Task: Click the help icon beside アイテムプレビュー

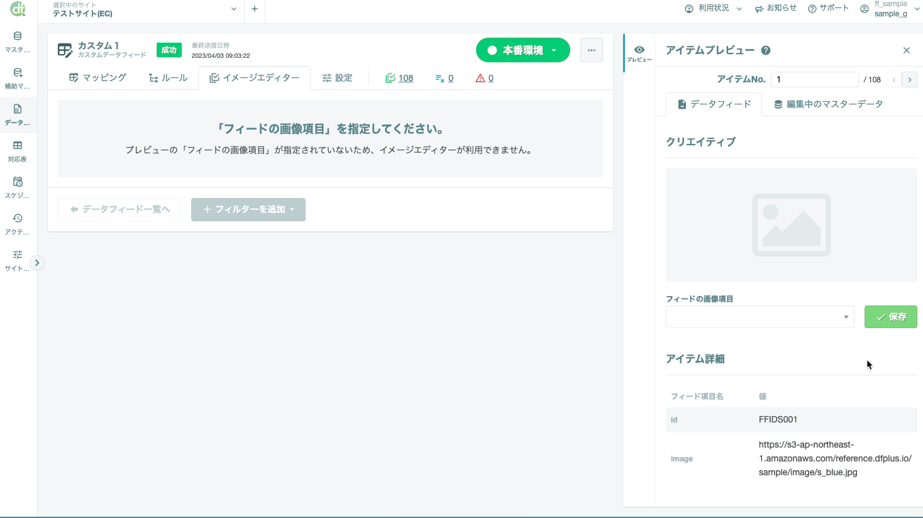Action: tap(766, 50)
